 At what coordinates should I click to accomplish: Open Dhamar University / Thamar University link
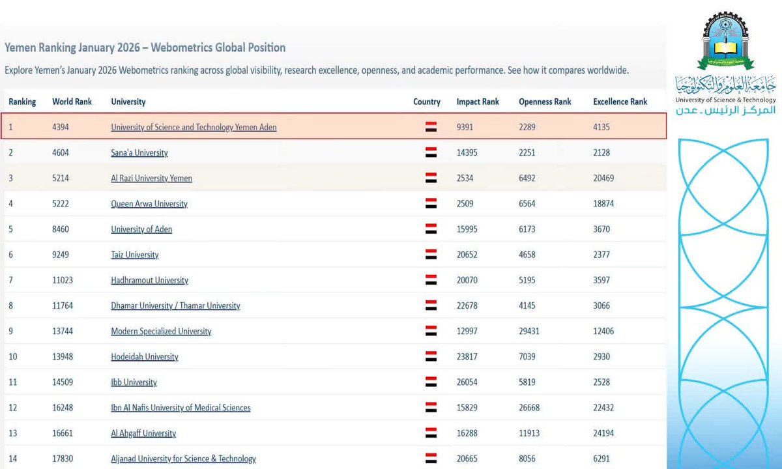click(x=175, y=306)
